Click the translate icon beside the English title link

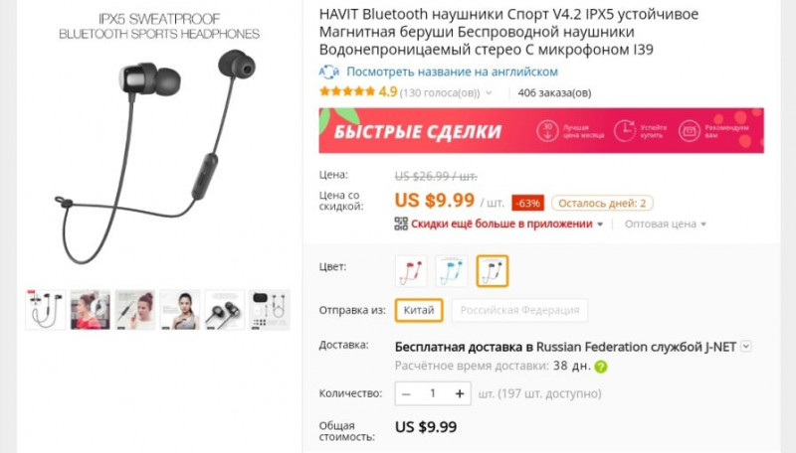329,72
